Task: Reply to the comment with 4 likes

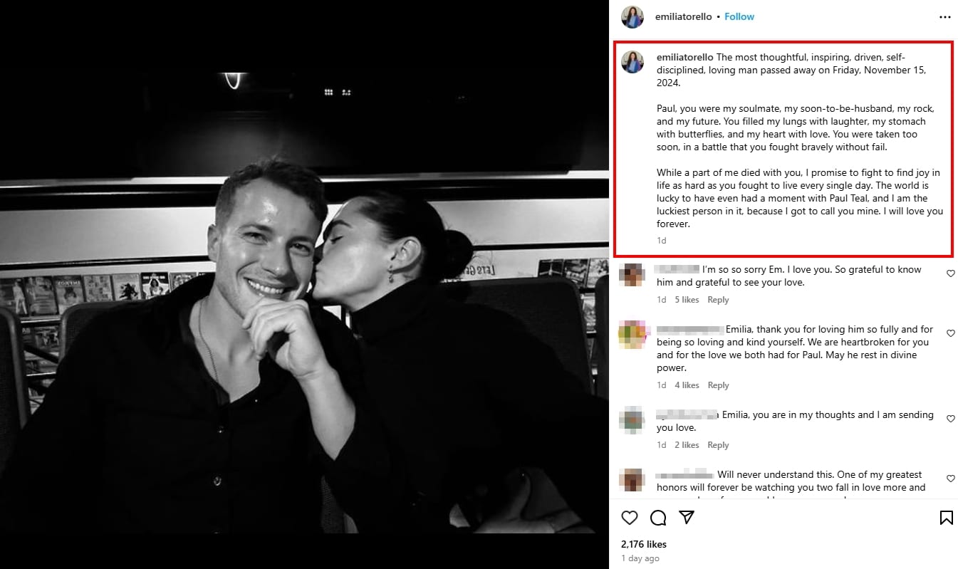Action: coord(718,385)
